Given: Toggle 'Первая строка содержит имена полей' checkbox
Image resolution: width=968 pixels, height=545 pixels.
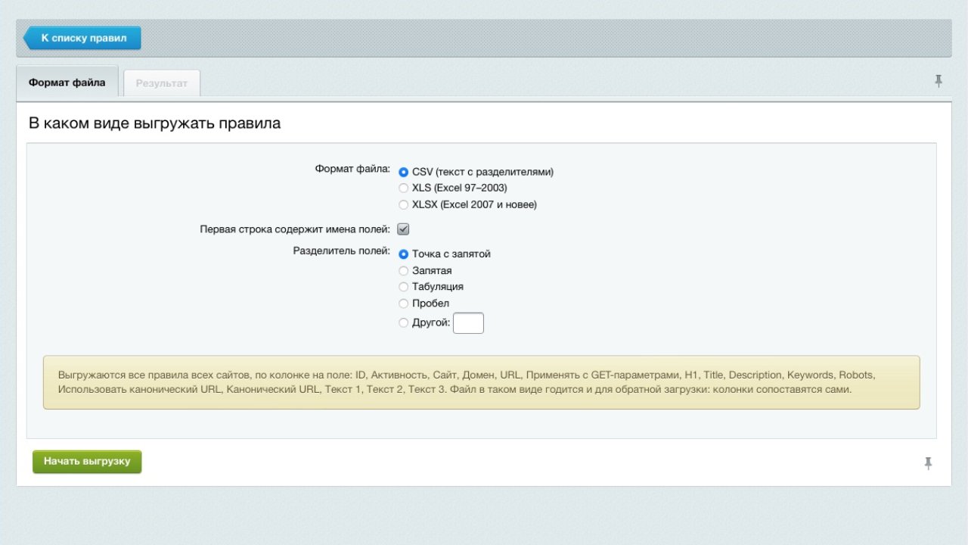Looking at the screenshot, I should [x=403, y=229].
